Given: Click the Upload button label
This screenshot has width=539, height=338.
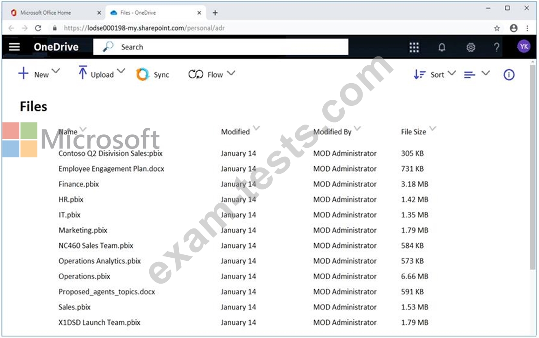Looking at the screenshot, I should [x=102, y=75].
